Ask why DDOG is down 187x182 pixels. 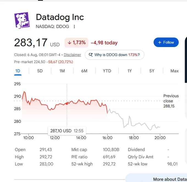[x=114, y=55]
